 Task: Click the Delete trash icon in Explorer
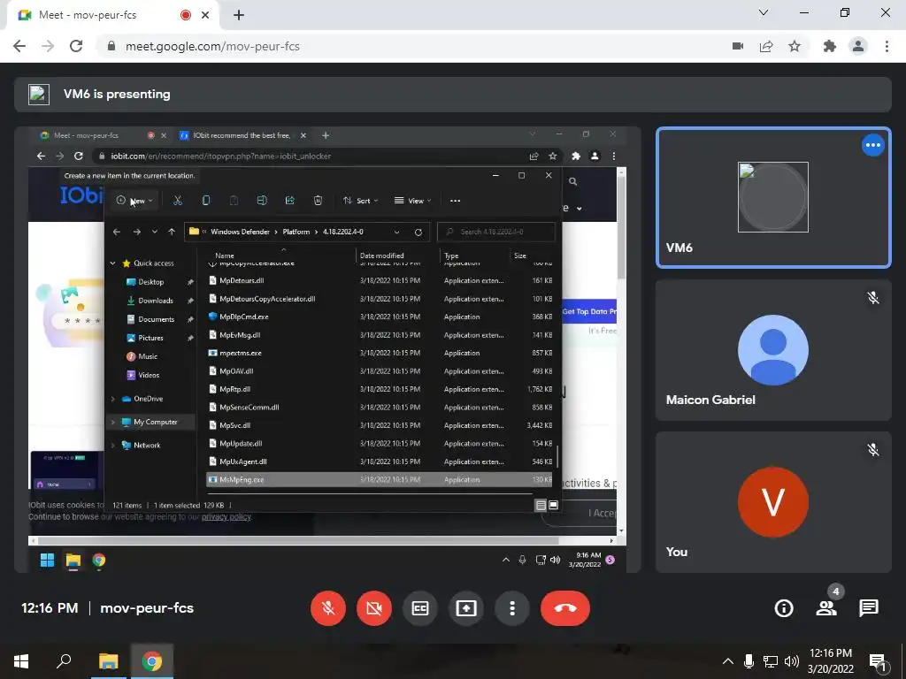pyautogui.click(x=318, y=201)
